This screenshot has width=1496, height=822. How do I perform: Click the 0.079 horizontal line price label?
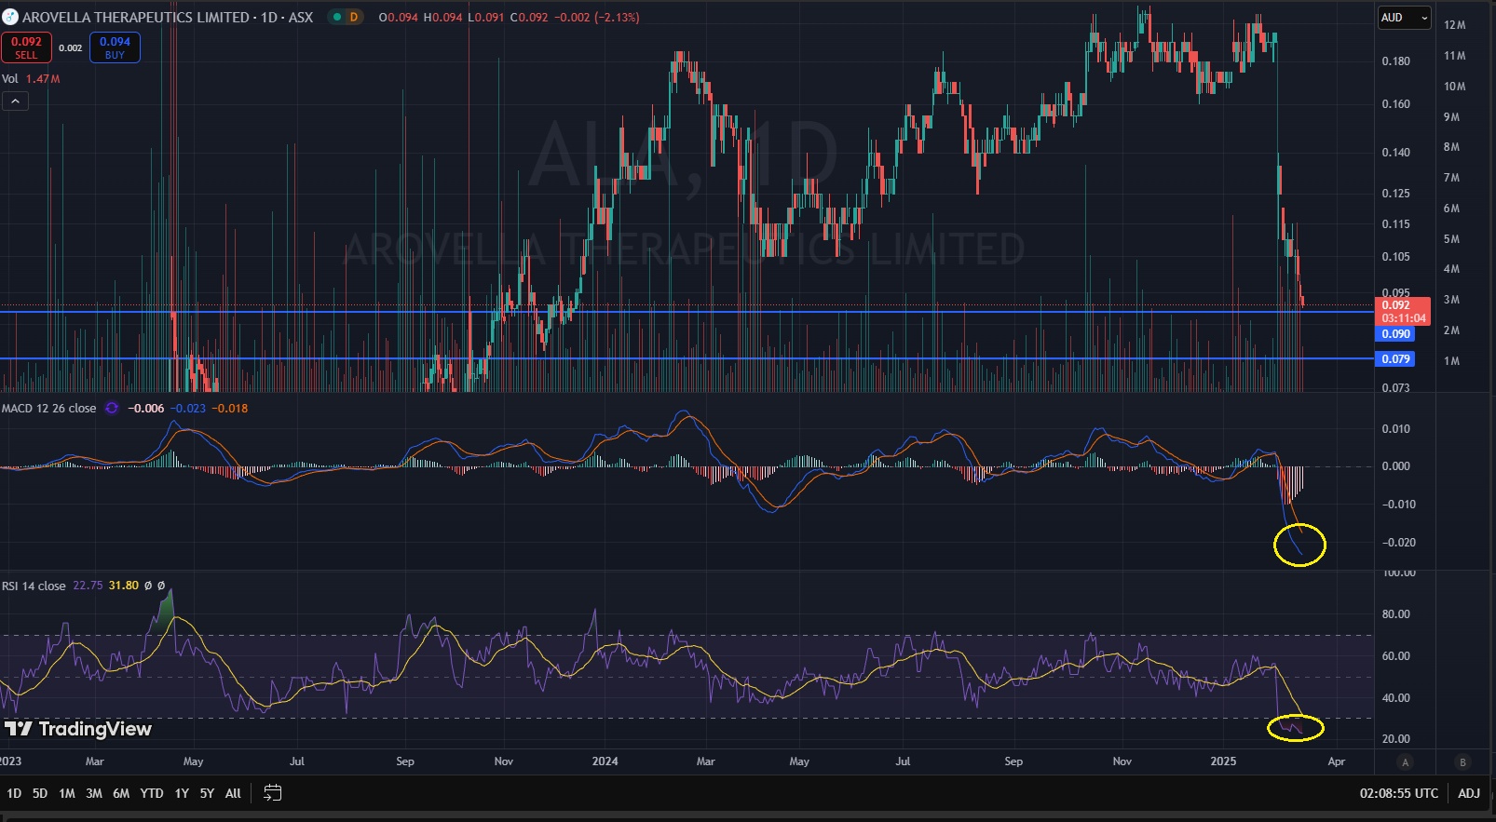pyautogui.click(x=1395, y=358)
